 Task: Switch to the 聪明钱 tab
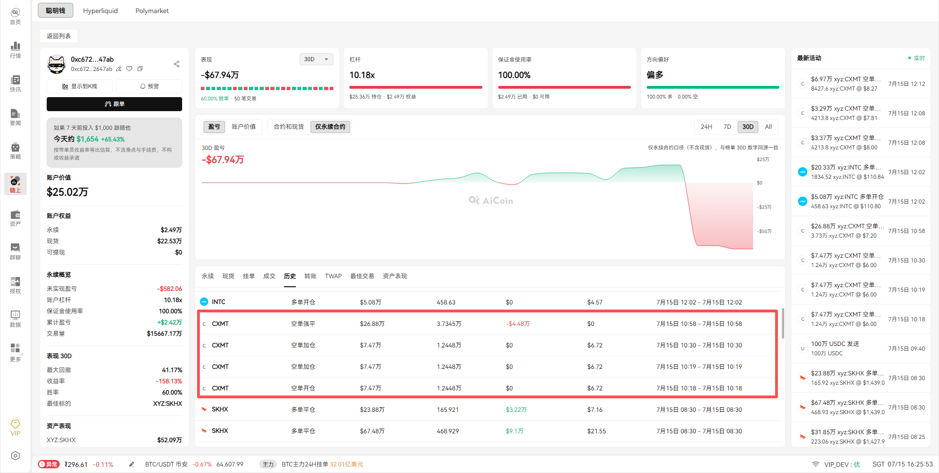point(56,10)
